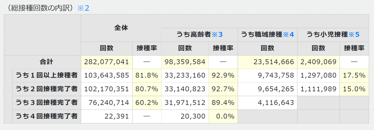Viewport: 374px width, 130px height.
Task: Click the total count 282,077,041
Action: 107,62
